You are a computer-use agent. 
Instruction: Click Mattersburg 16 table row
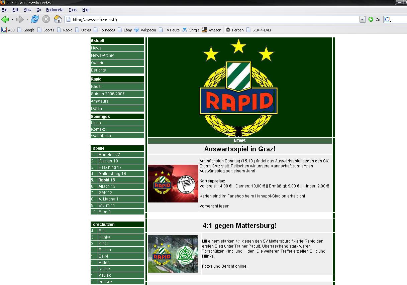(117, 174)
